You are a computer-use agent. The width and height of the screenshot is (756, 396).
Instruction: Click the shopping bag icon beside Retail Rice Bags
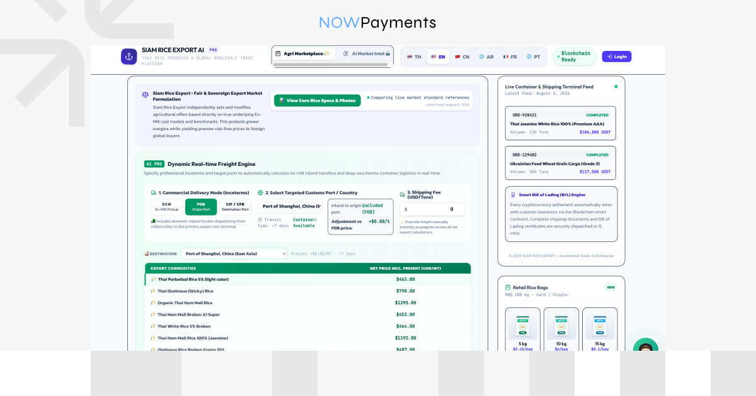[x=508, y=287]
